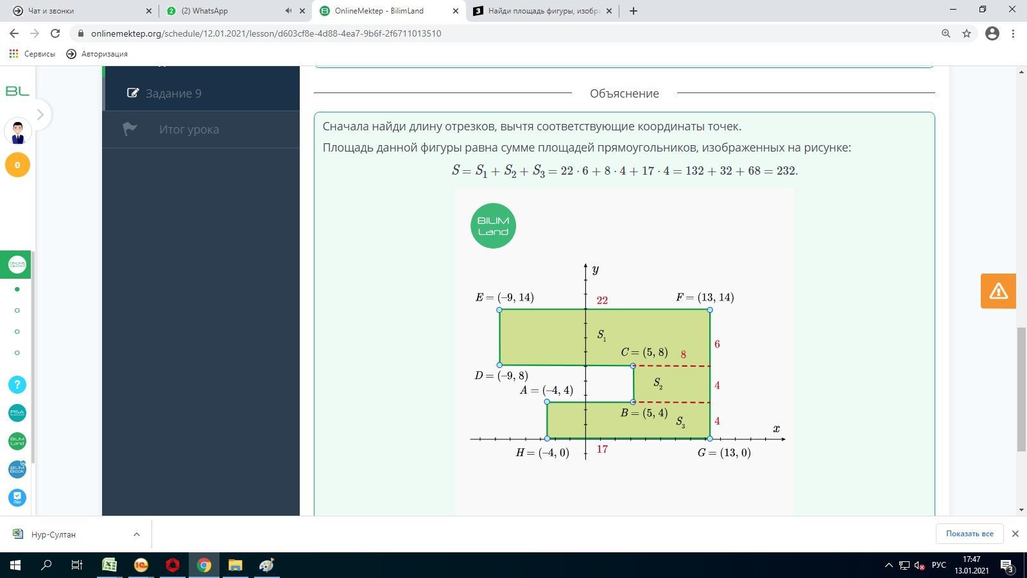The image size is (1027, 578).
Task: Open File Explorer from the taskbar
Action: (x=235, y=565)
